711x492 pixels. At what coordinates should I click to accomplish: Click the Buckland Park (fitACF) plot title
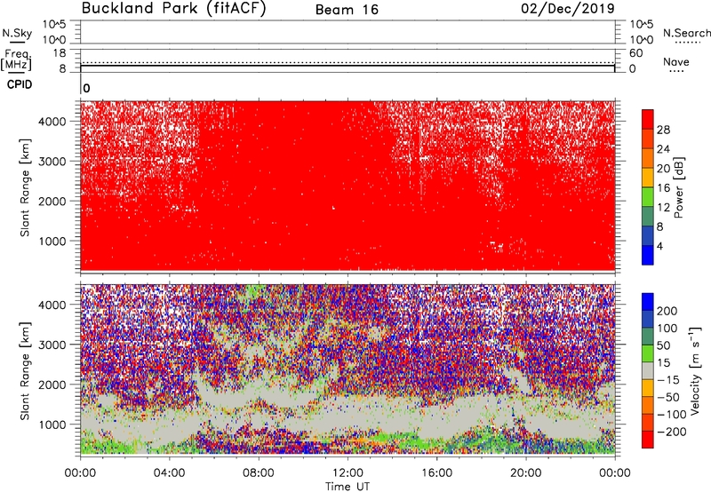(173, 8)
